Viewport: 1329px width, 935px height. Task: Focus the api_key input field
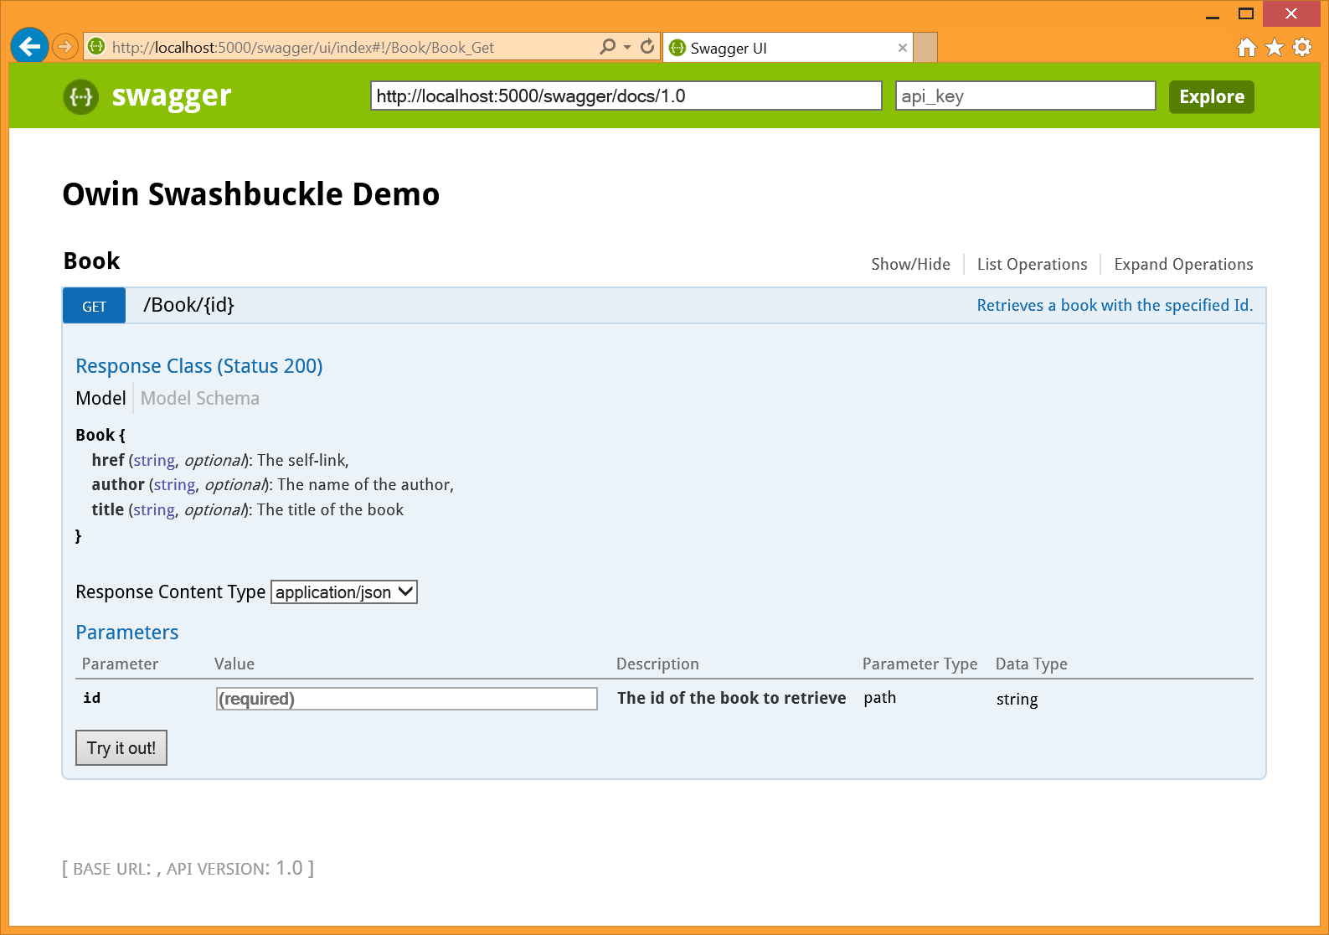[1025, 96]
